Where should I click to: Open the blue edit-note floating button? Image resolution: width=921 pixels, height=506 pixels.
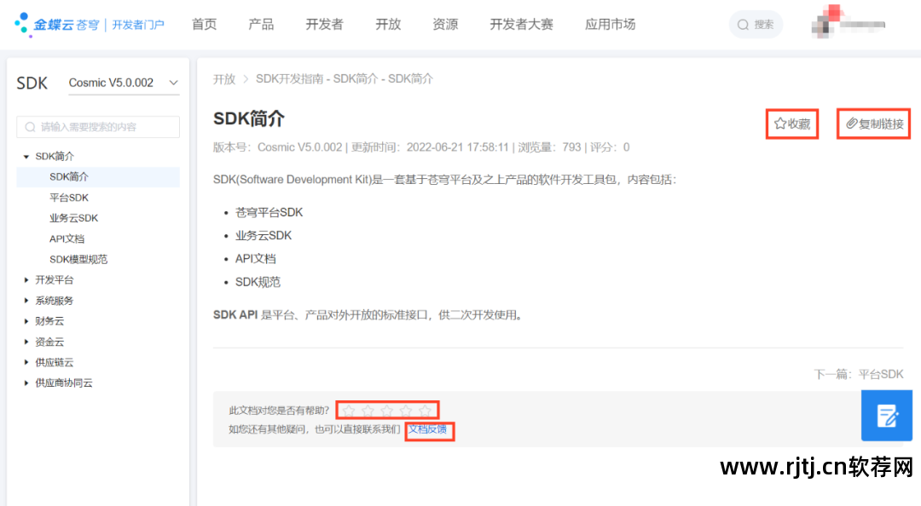coord(887,416)
